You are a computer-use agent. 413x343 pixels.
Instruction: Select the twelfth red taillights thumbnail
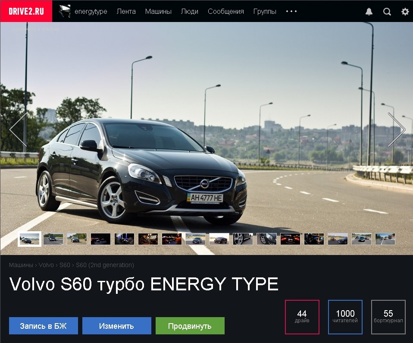pyautogui.click(x=290, y=239)
